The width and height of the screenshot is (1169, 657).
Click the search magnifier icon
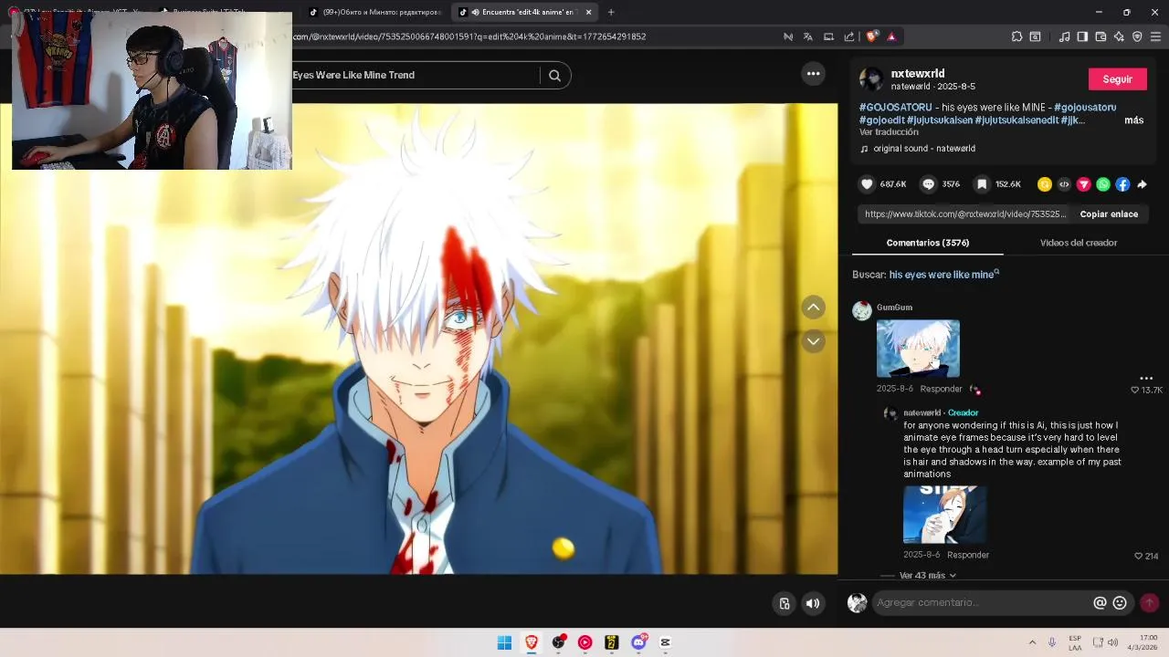[x=554, y=76]
